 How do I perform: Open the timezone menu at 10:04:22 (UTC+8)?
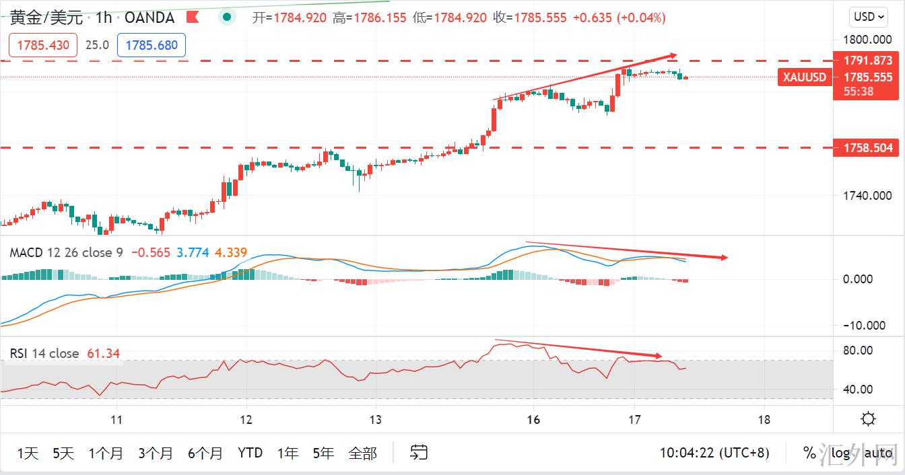[x=714, y=453]
